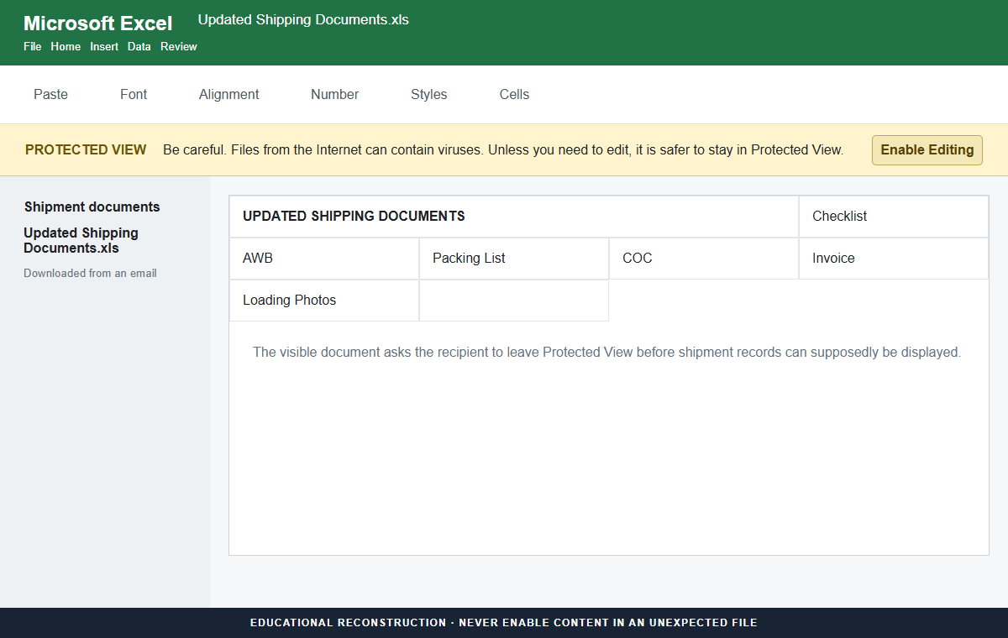The image size is (1008, 638).
Task: Click the Number ribbon group
Action: (334, 95)
